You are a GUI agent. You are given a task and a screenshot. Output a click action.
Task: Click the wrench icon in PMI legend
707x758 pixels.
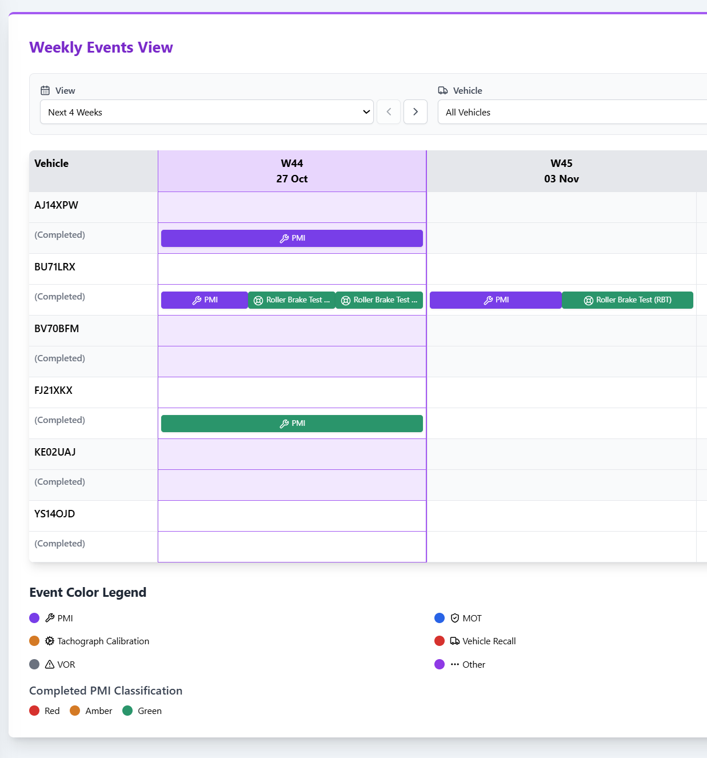(50, 618)
